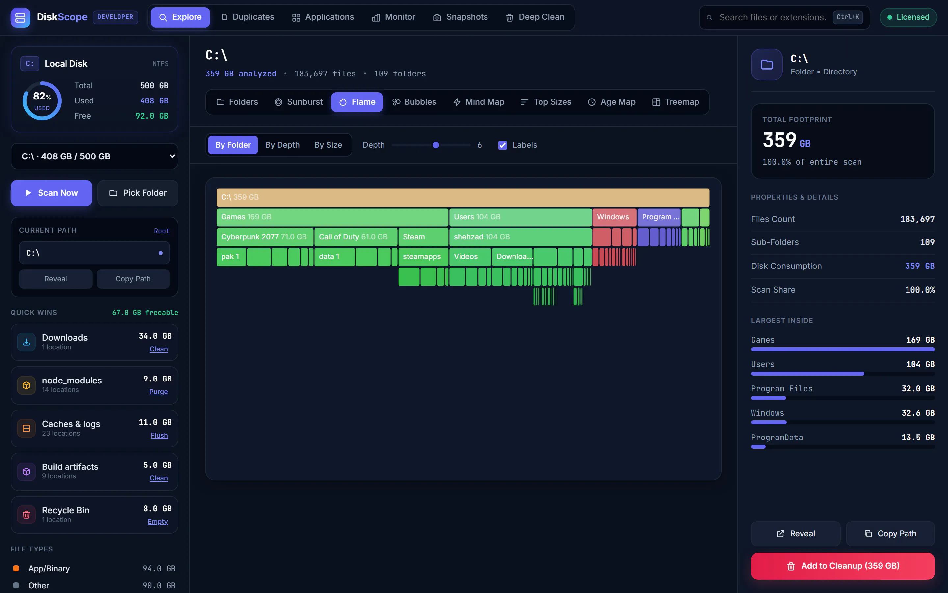The height and width of the screenshot is (593, 948).
Task: Open the Snapshots tab
Action: (x=460, y=17)
